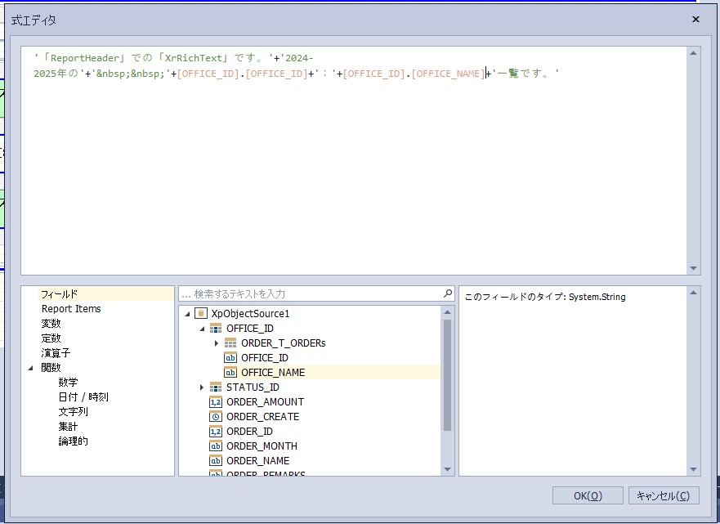The image size is (720, 524).
Task: Click the string icon beside OFFICE_NAME
Action: point(230,373)
